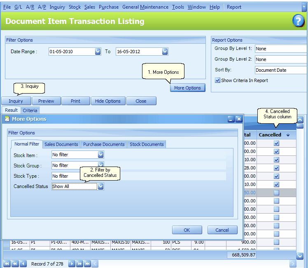Open the Inquiry menu in the menu bar
Screen dimensions: 308x268
tap(57, 7)
